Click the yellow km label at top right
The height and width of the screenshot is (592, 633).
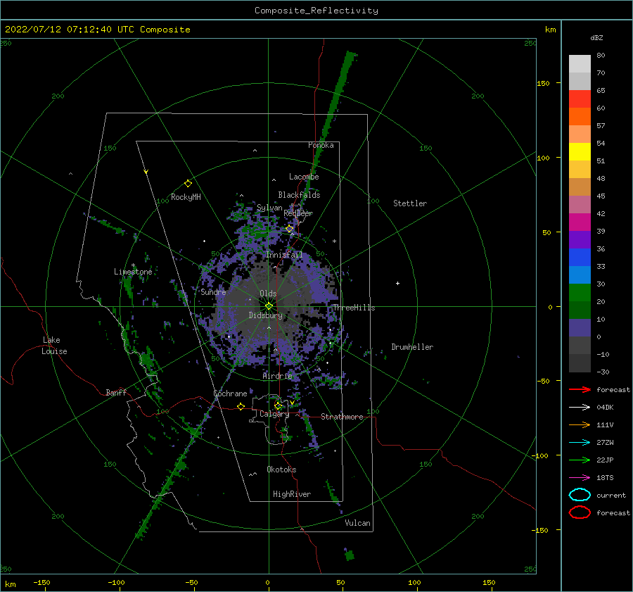click(550, 30)
